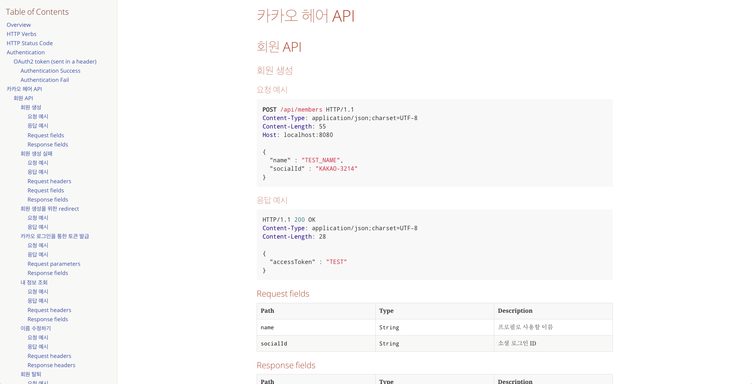Open the 회원 생성 sidebar link

coord(31,107)
